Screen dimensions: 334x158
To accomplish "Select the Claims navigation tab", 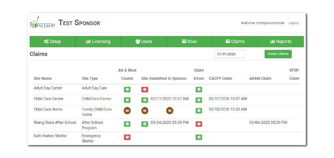I will 235,42.
